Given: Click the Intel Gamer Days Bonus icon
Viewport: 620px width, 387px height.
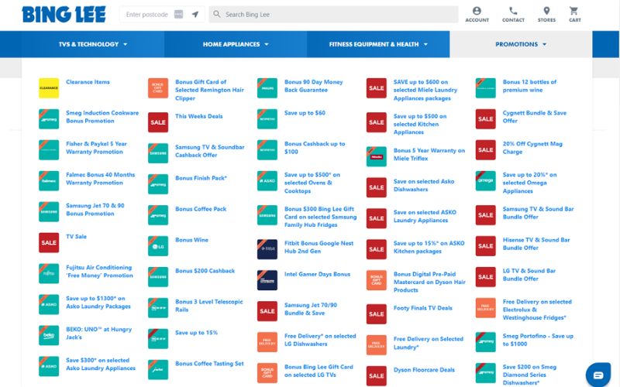Looking at the screenshot, I should click(x=267, y=280).
